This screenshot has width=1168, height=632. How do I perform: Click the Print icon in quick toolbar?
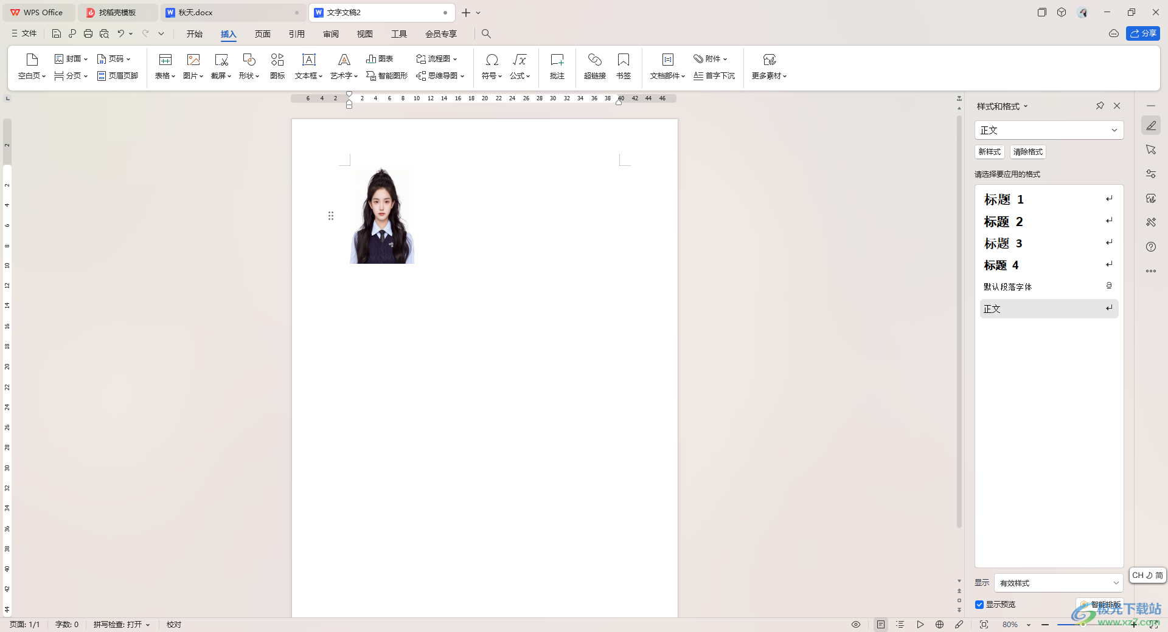[x=88, y=33]
